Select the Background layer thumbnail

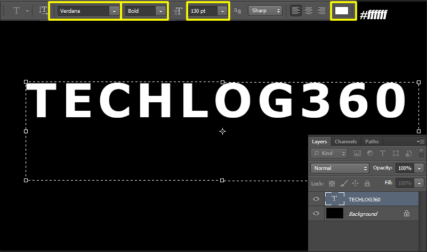335,213
